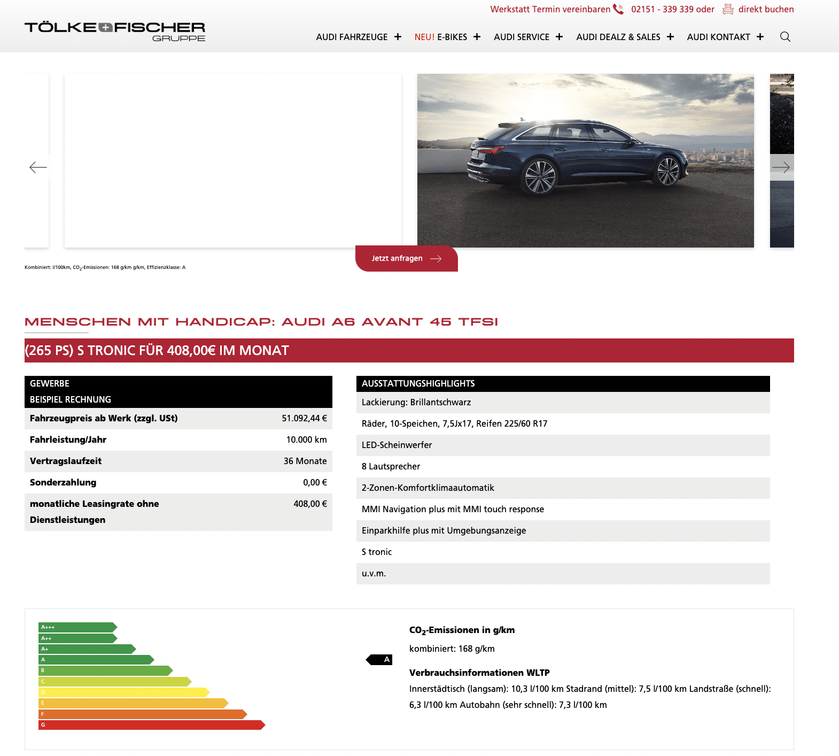Screen dimensions: 839x756
Task: Click the black A efficiency class marker
Action: (x=379, y=660)
